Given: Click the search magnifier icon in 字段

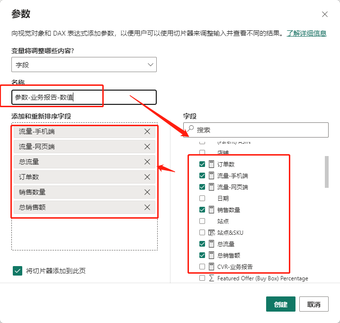Looking at the screenshot, I should click(x=190, y=129).
